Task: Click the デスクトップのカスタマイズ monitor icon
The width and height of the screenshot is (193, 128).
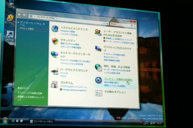Action: click(x=98, y=49)
